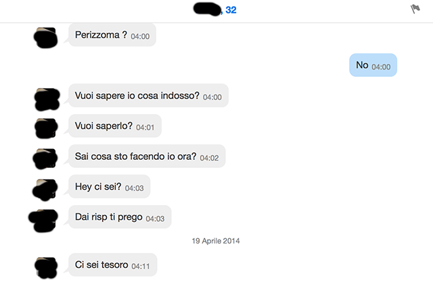The image size is (433, 307).
Task: Click 'Sai cosa sto facendo io ora?' message
Action: (x=147, y=156)
